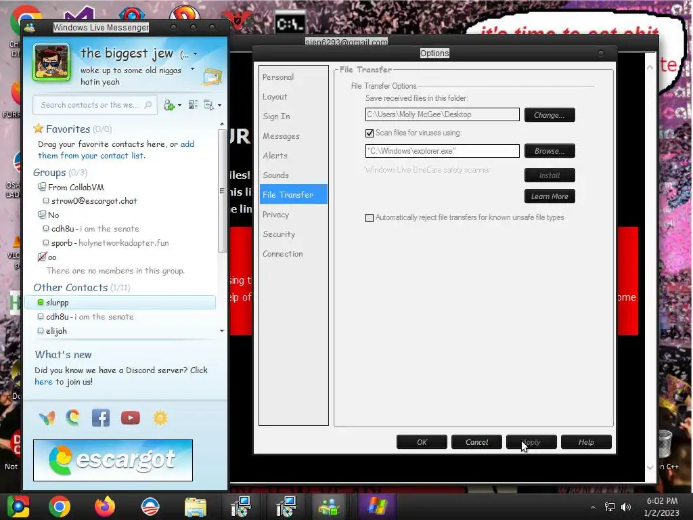This screenshot has width=693, height=520.
Task: Open the Privacy options category
Action: click(x=293, y=215)
